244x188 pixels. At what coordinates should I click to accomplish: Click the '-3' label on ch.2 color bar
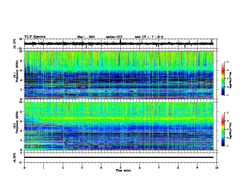pos(227,113)
